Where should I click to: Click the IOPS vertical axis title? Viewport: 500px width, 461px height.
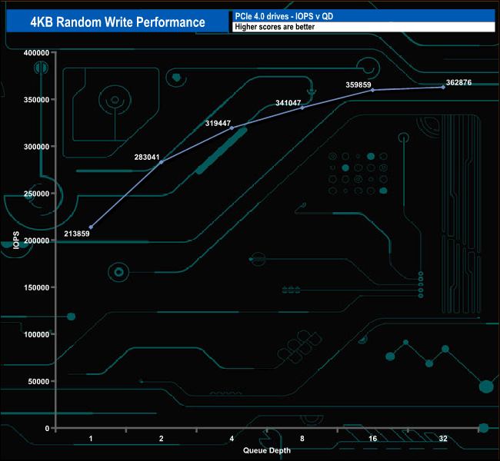pos(16,240)
